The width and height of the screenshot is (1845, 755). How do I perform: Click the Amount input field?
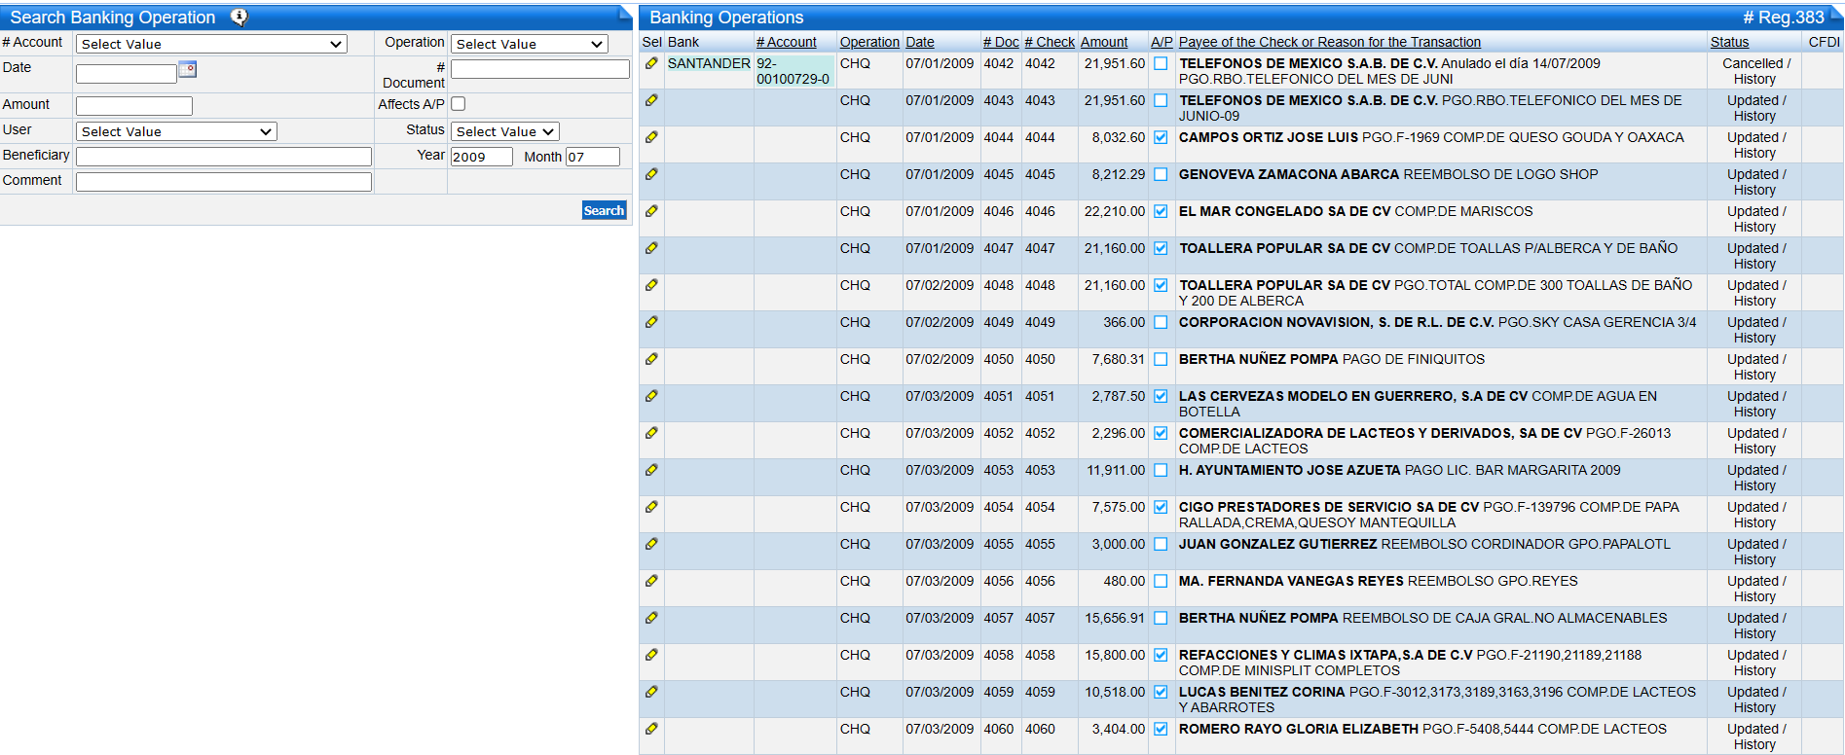(134, 106)
